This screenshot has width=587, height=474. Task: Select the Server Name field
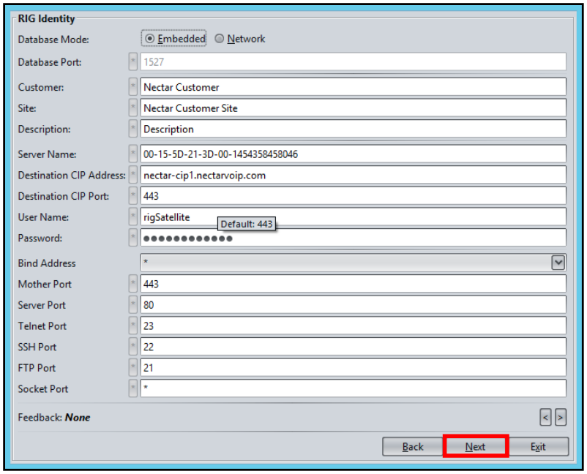pos(353,154)
